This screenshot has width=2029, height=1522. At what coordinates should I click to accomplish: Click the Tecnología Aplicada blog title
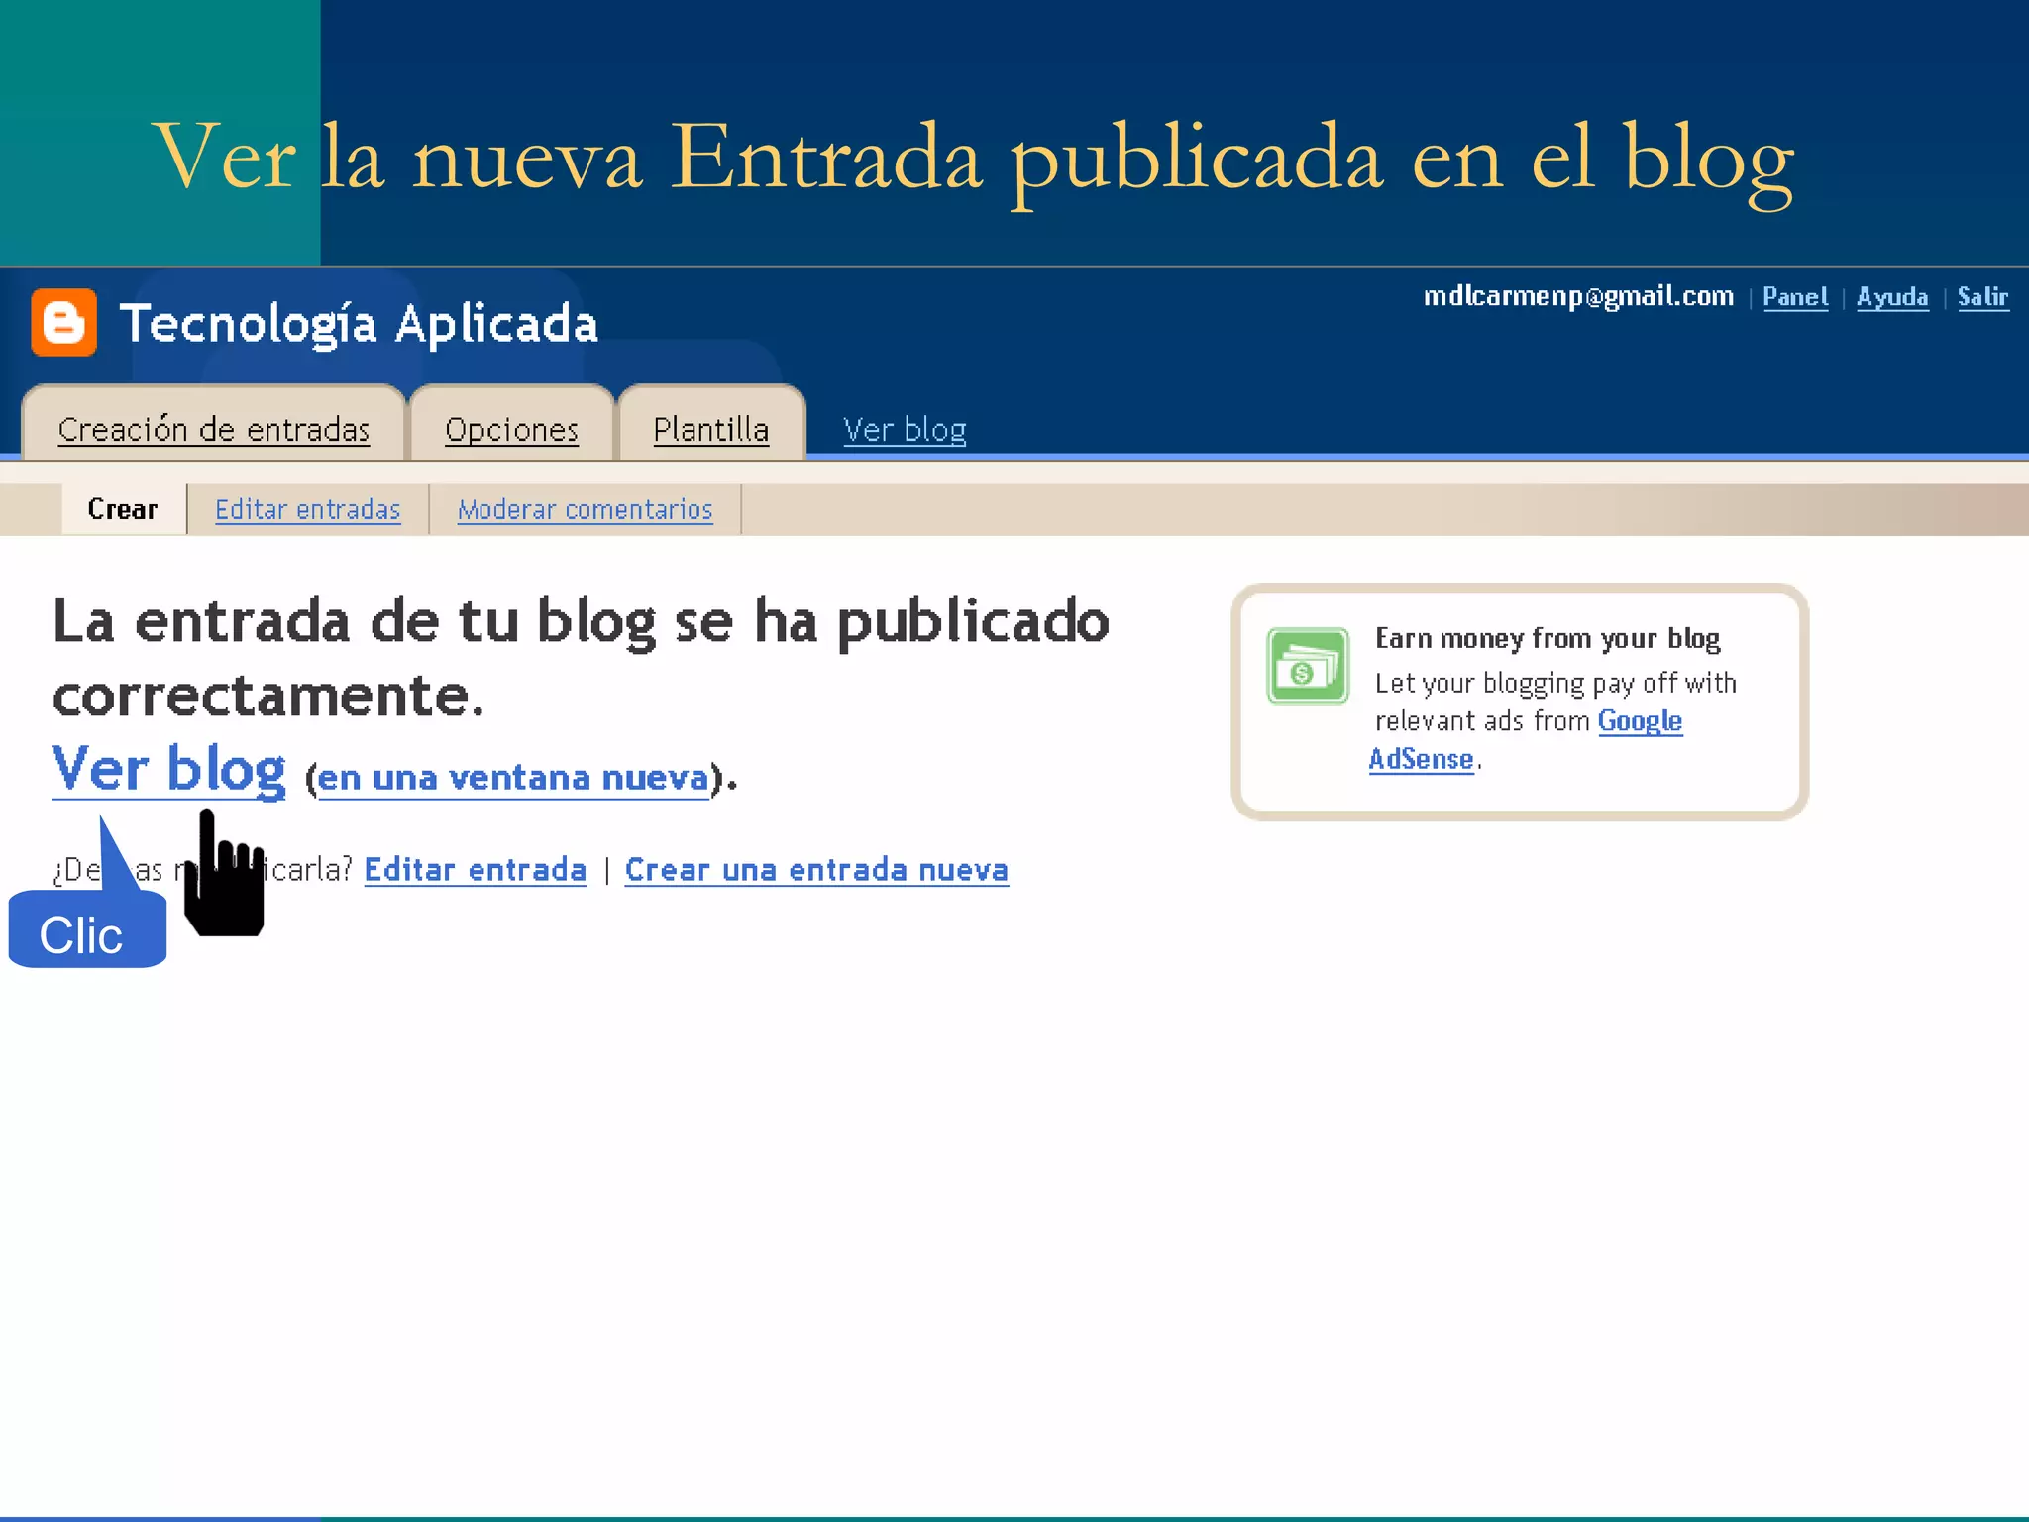359,324
